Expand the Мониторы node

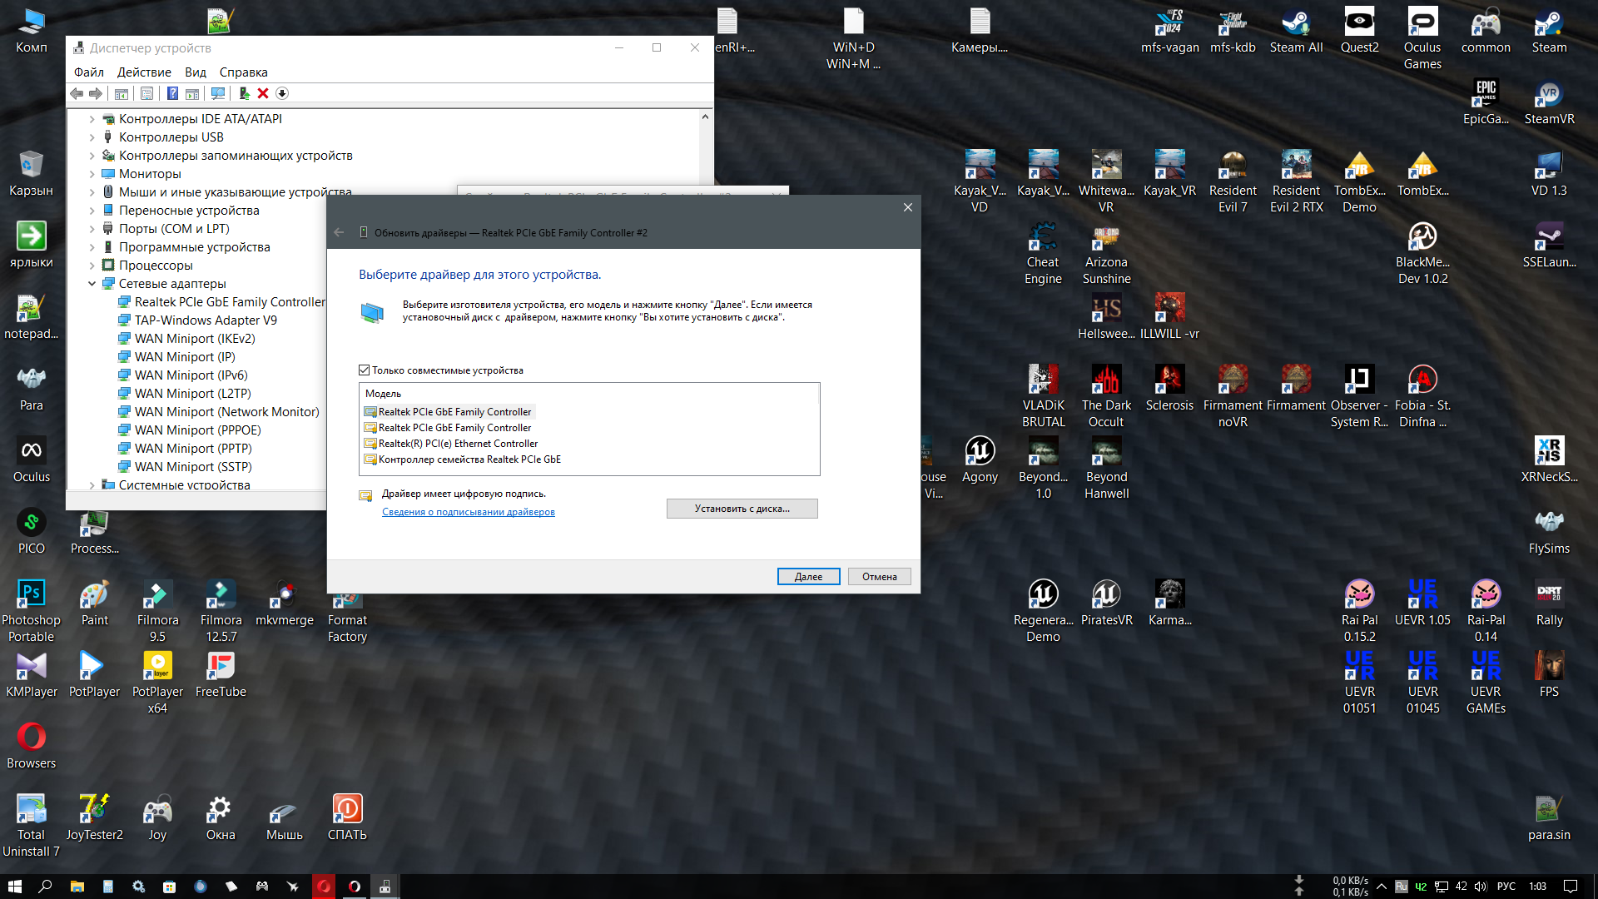(x=92, y=174)
